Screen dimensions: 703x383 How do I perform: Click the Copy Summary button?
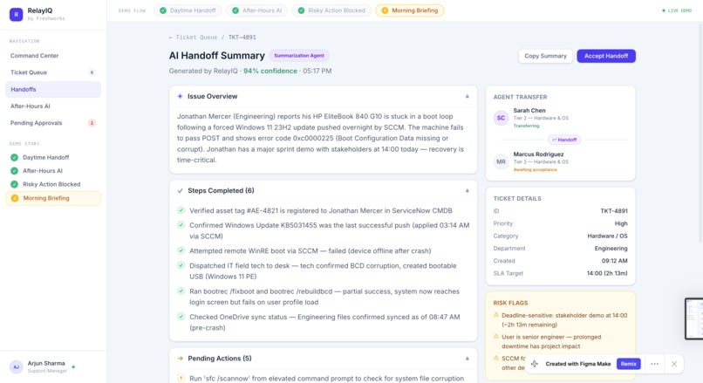click(x=545, y=56)
